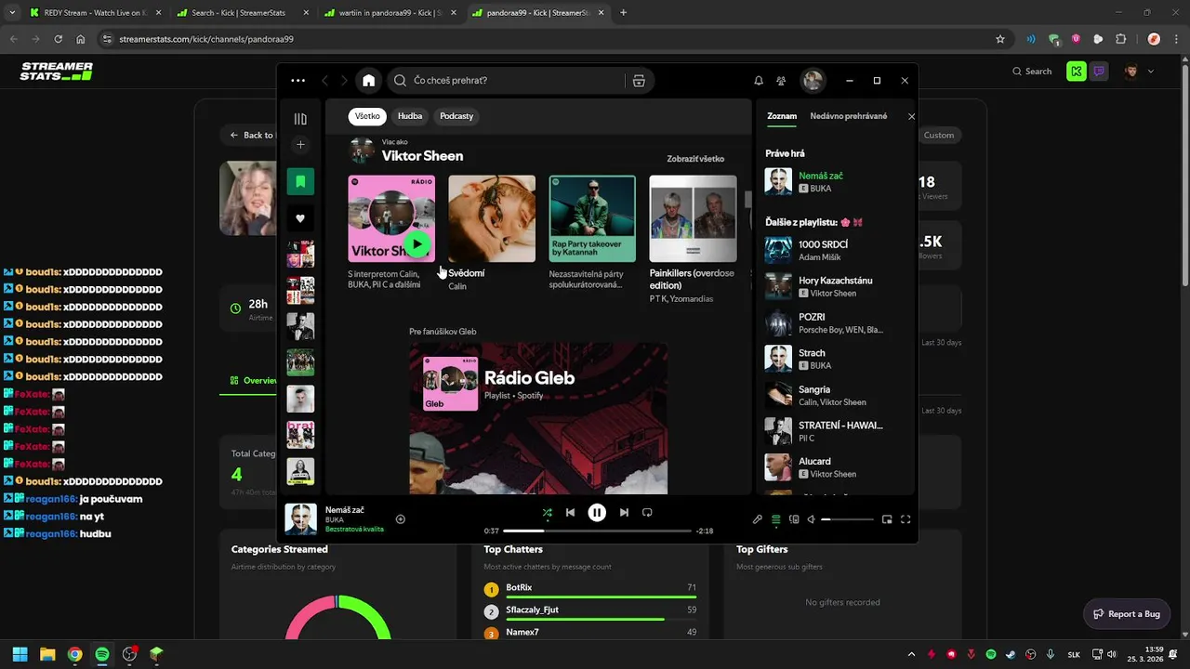Expand hidden system tray icons chevron
This screenshot has width=1190, height=669.
(x=911, y=654)
